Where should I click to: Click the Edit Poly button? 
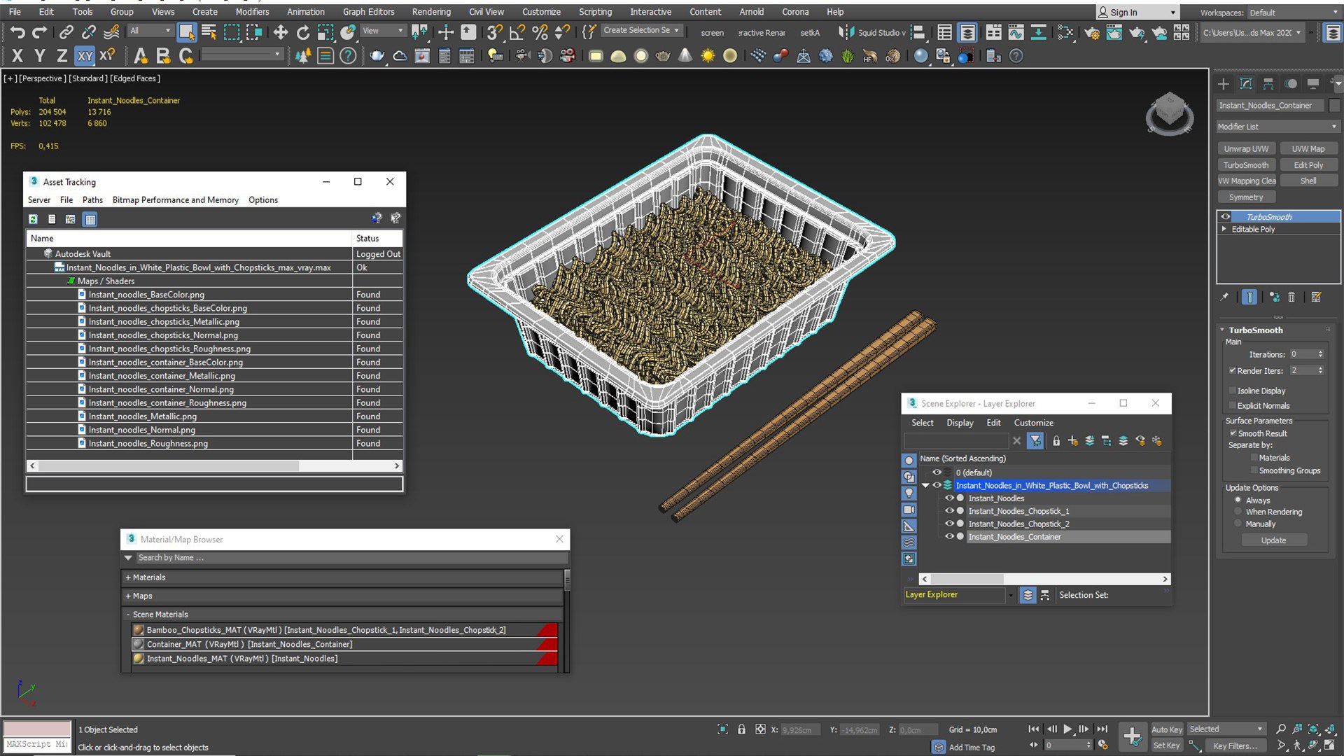click(1308, 165)
